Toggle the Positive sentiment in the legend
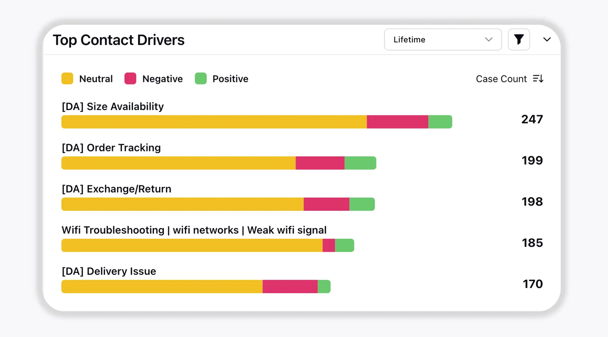The width and height of the screenshot is (608, 337). tap(201, 78)
